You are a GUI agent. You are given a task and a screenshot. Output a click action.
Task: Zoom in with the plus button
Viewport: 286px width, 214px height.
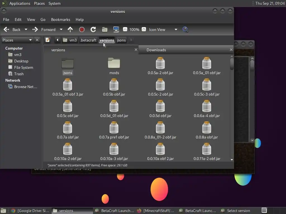point(144,29)
